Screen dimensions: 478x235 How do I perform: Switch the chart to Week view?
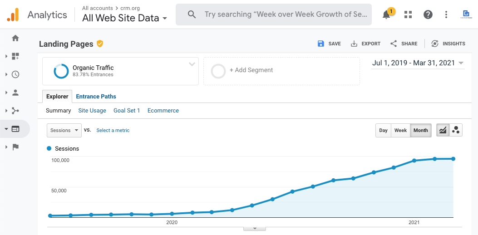400,130
